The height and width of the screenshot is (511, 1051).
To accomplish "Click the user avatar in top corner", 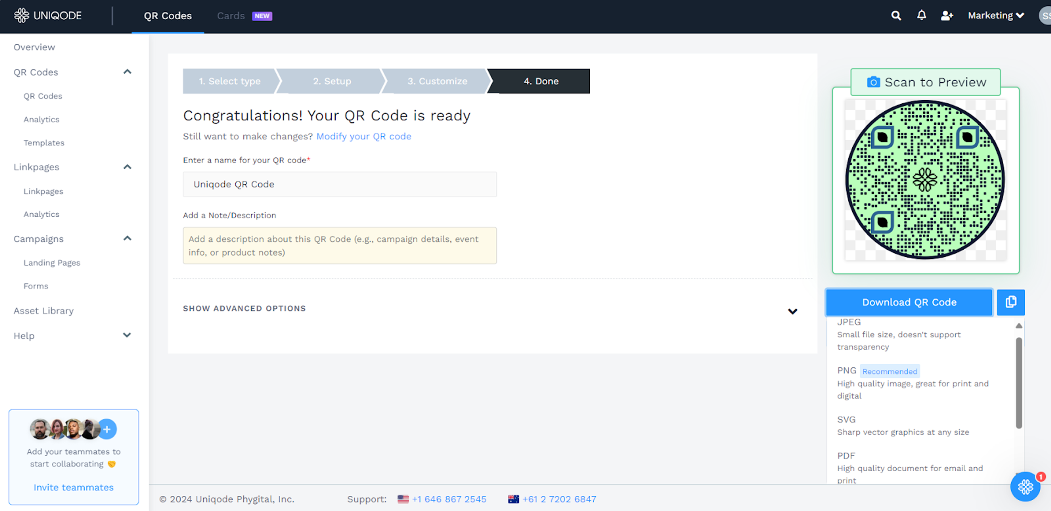I will coord(1045,16).
